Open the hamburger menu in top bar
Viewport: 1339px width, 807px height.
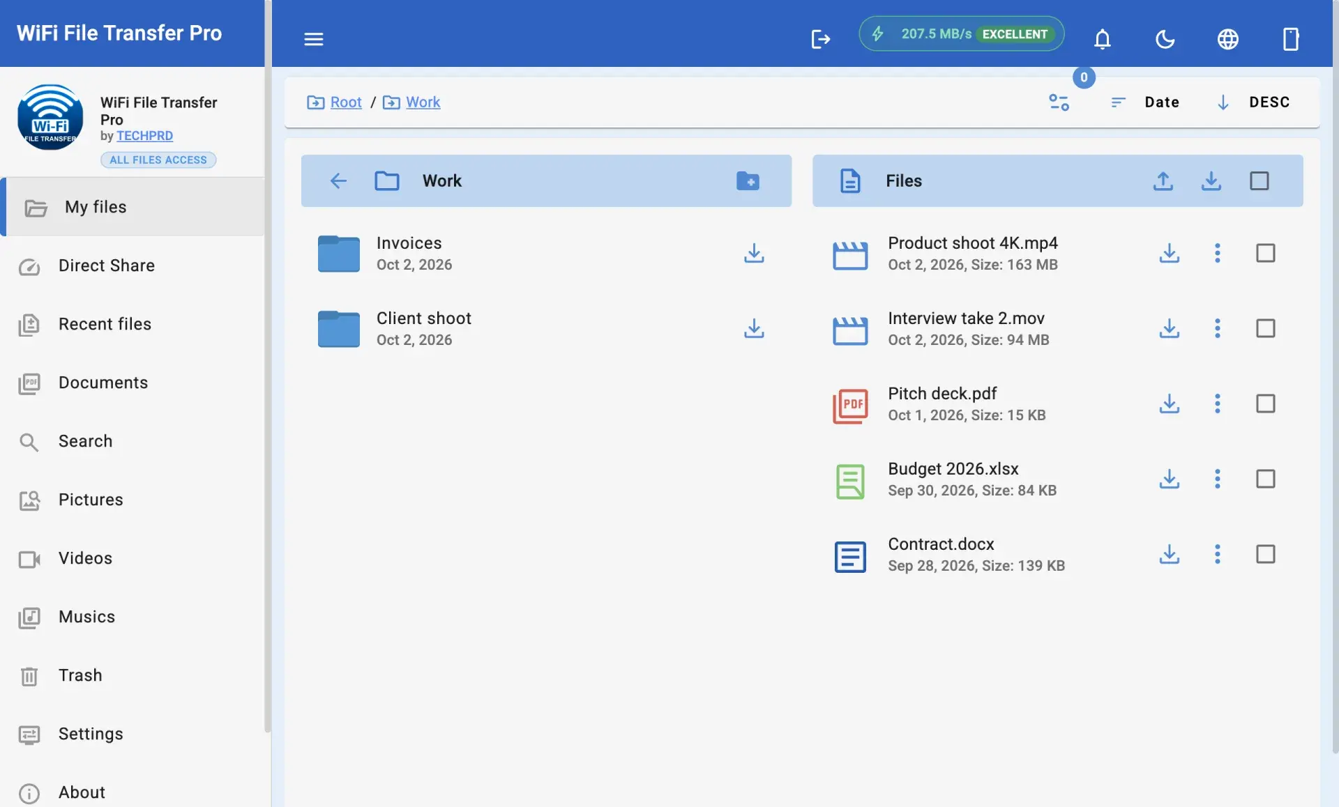coord(314,39)
